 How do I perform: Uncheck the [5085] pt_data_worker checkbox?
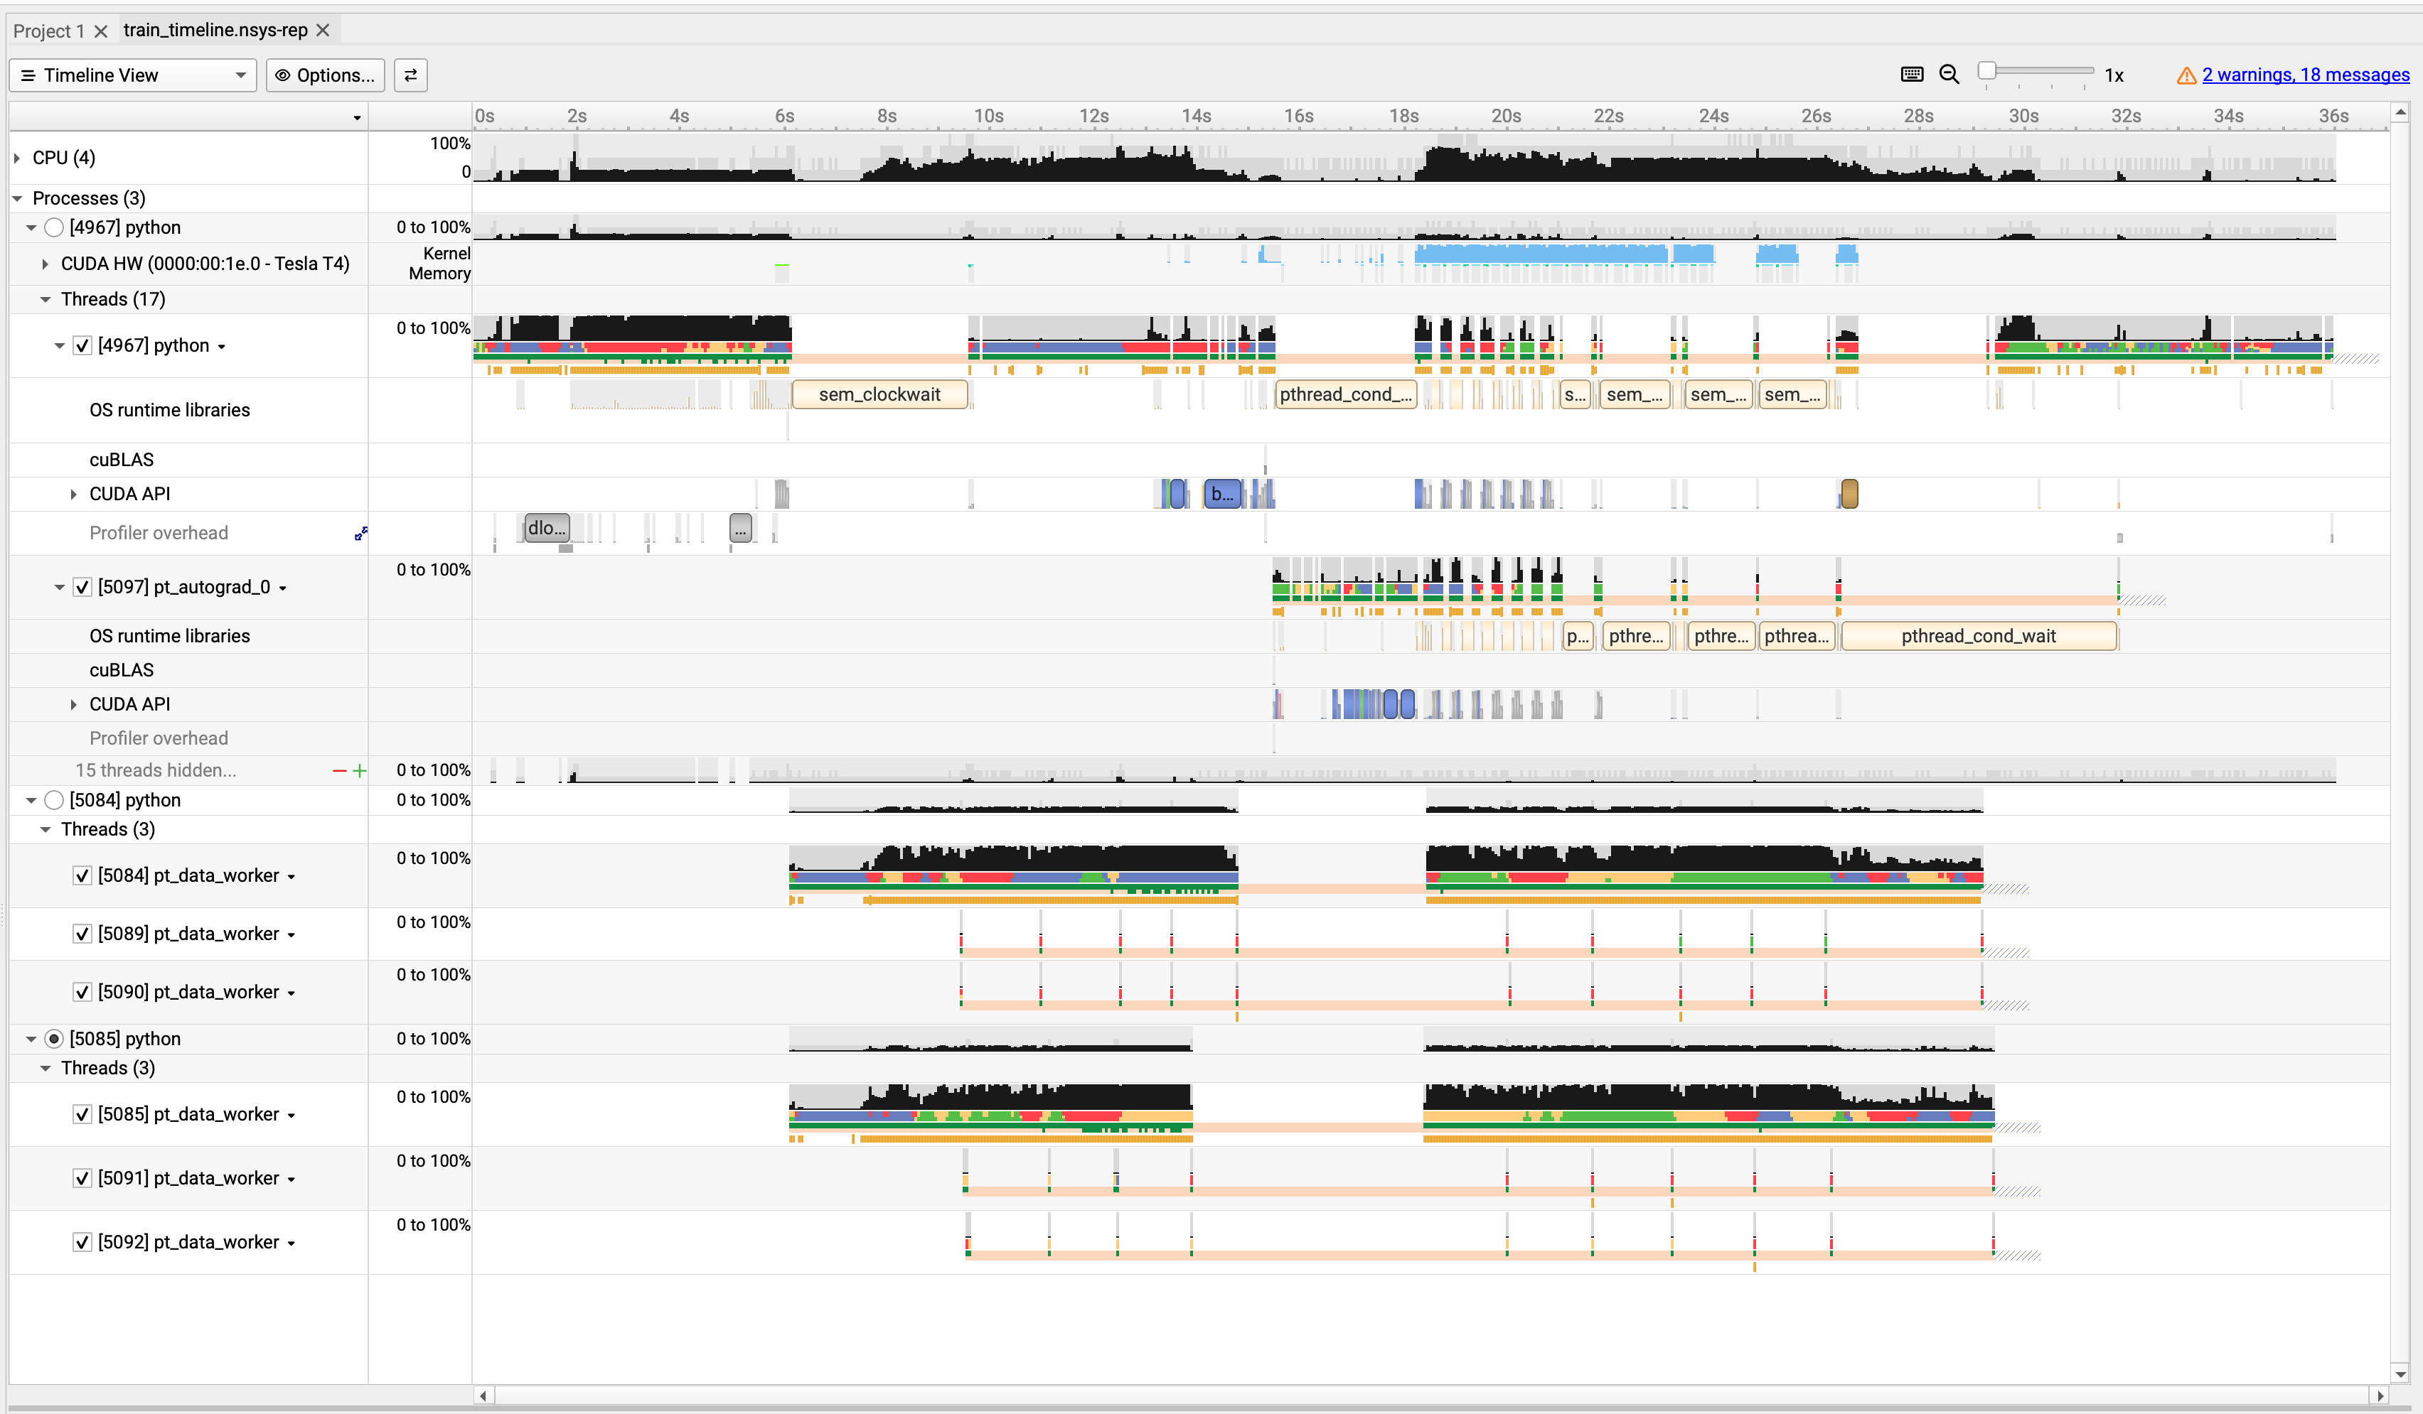coord(82,1114)
